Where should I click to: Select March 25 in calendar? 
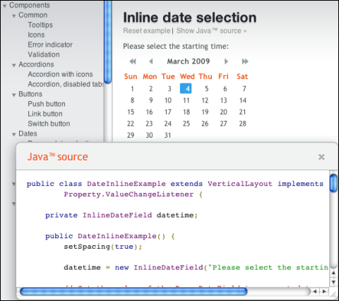[186, 124]
